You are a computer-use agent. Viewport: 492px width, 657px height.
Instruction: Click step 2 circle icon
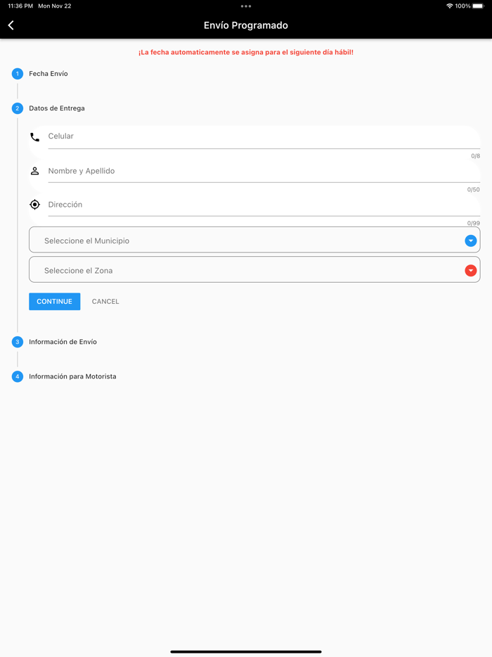[18, 108]
